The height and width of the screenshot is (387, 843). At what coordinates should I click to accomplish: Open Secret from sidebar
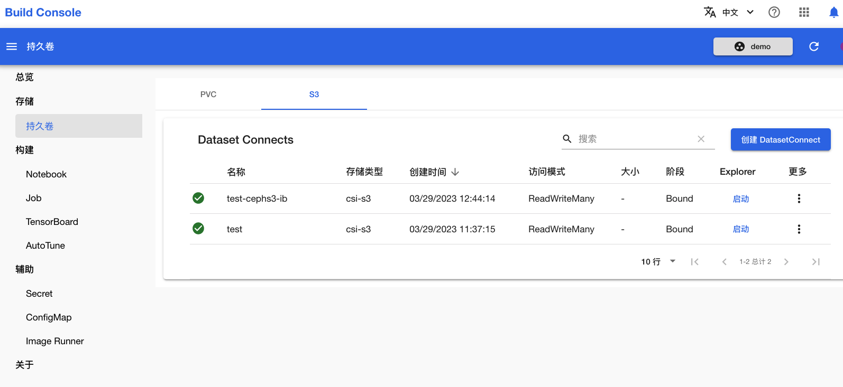(x=39, y=294)
